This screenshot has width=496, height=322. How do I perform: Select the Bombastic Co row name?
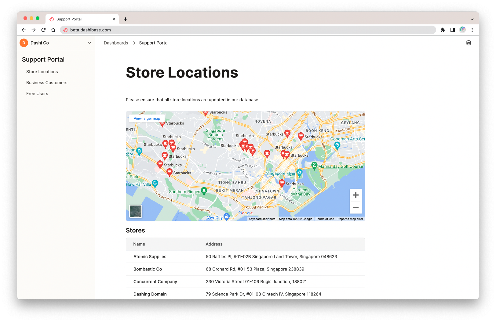pos(148,269)
